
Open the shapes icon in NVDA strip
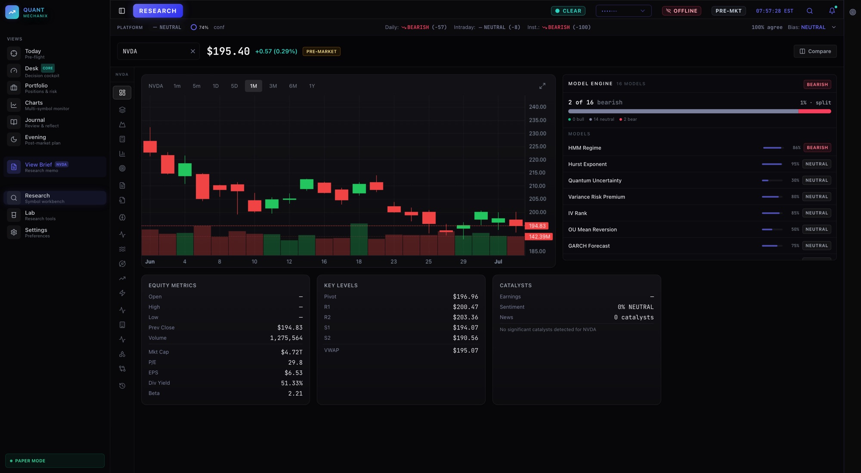click(x=122, y=354)
